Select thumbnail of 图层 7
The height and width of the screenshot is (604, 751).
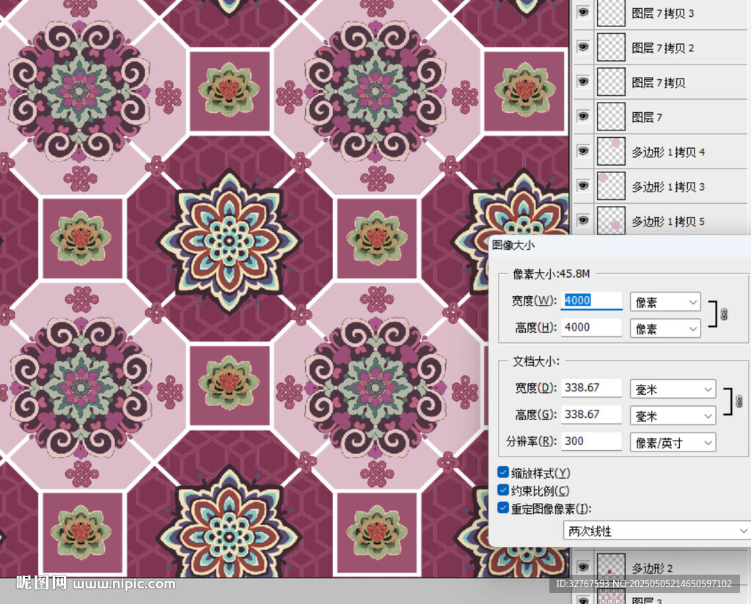[x=611, y=117]
